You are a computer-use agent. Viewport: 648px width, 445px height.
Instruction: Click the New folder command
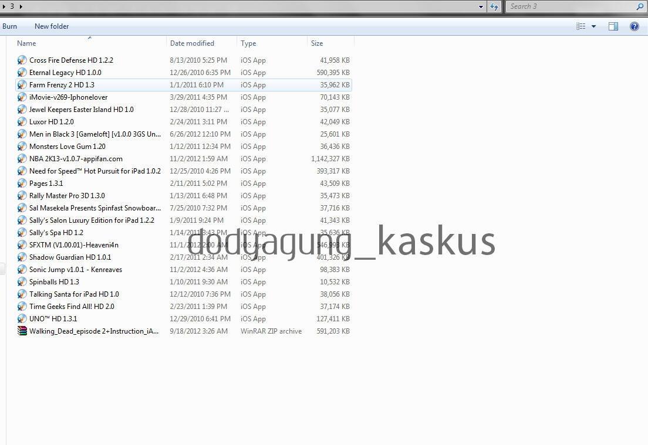tap(52, 26)
